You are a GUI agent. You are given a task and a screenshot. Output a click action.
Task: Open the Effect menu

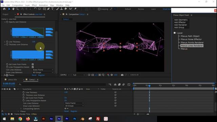pos(34,5)
